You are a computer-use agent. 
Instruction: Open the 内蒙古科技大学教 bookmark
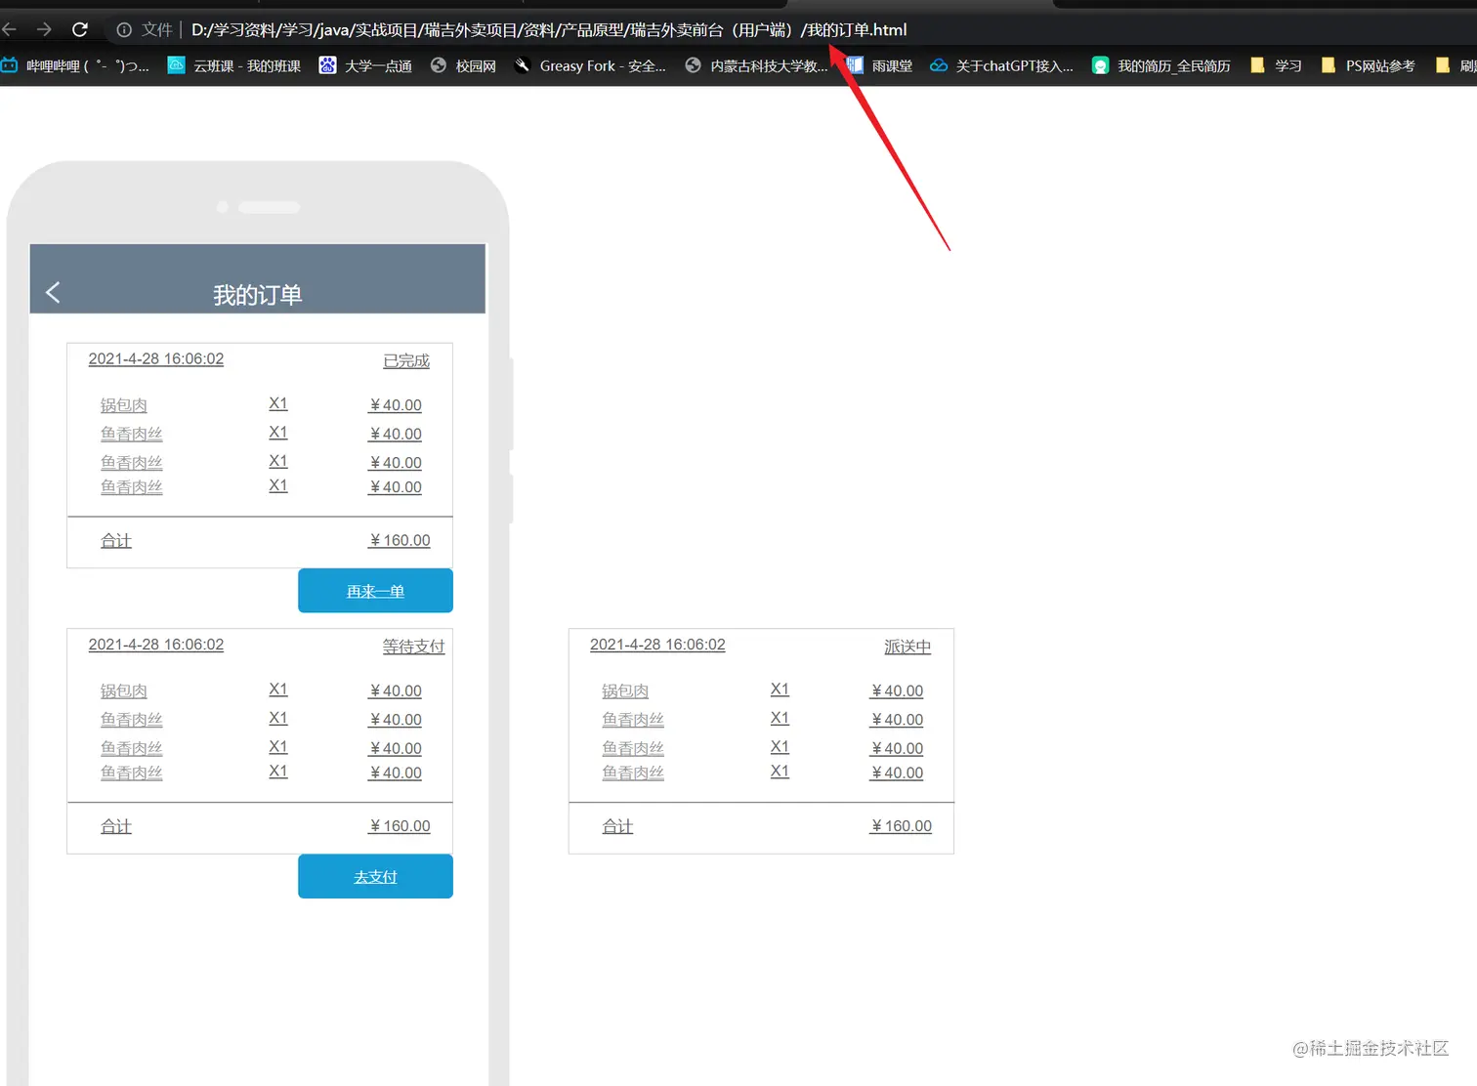[x=756, y=65]
